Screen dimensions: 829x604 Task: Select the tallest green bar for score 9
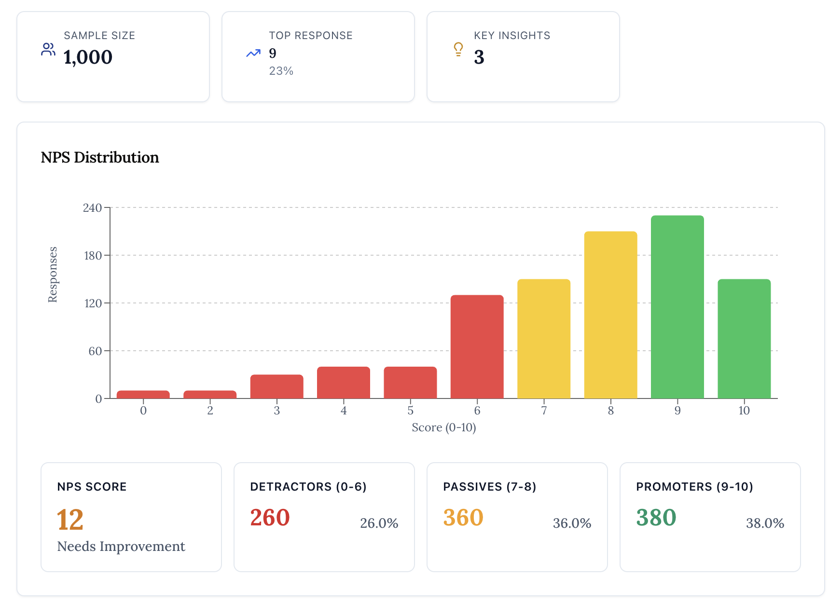coord(677,307)
